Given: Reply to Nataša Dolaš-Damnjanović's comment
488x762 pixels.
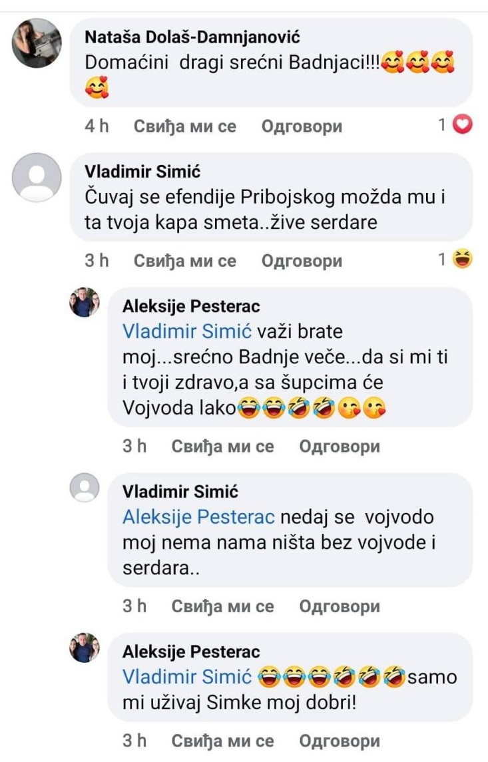Looking at the screenshot, I should click(302, 126).
